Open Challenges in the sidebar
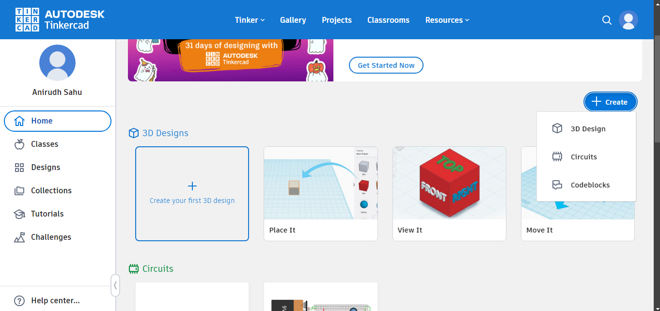 (x=51, y=237)
